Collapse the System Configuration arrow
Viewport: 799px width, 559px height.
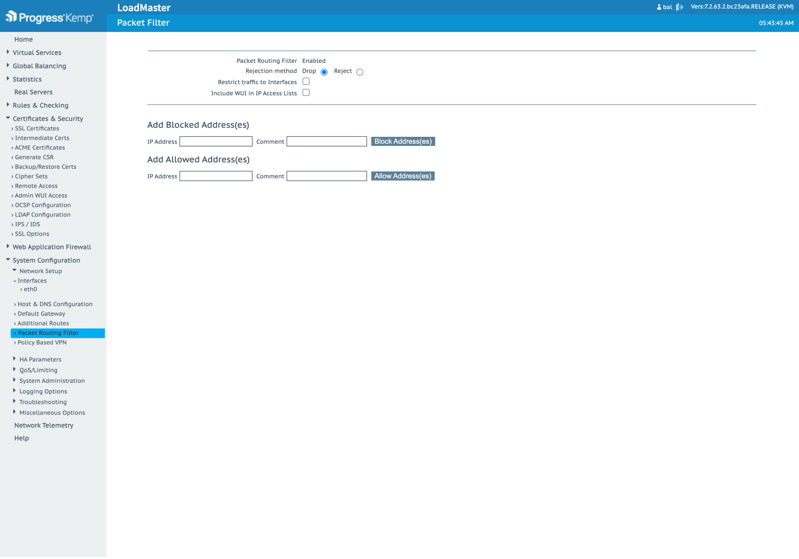click(8, 260)
